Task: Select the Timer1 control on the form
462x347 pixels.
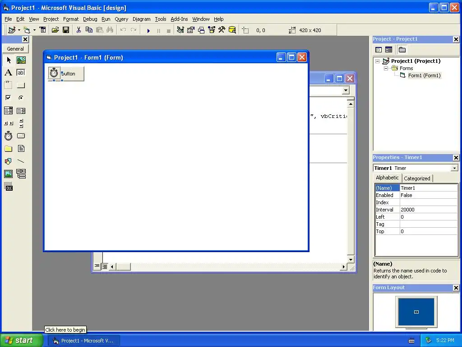Action: pos(54,73)
